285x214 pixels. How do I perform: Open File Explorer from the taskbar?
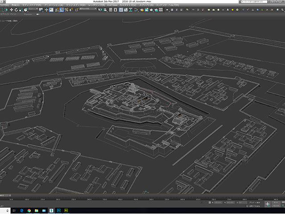click(37, 210)
